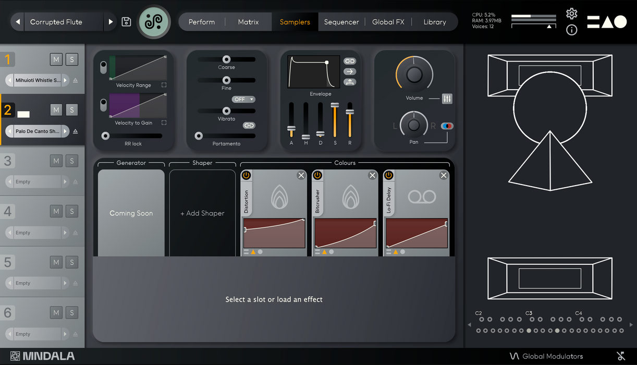
Task: Mute sampler slot 1
Action: coord(56,59)
